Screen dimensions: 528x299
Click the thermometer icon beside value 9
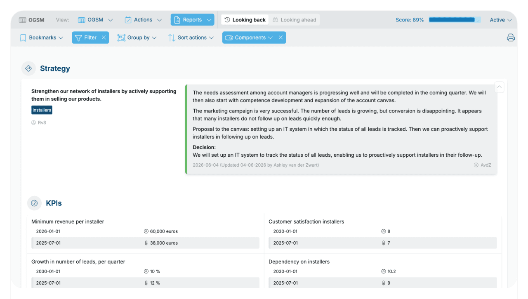click(x=384, y=283)
